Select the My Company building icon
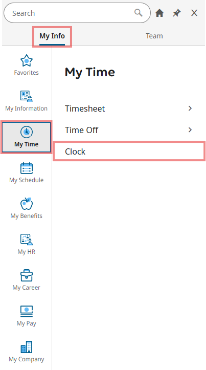This screenshot has width=206, height=370. [27, 347]
